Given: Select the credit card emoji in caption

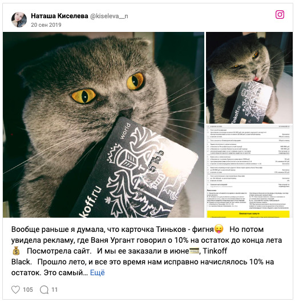Looking at the screenshot, I should (x=194, y=251).
